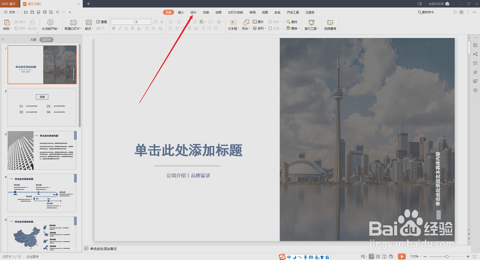Toggle bold formatting
The height and width of the screenshot is (260, 480).
click(113, 28)
